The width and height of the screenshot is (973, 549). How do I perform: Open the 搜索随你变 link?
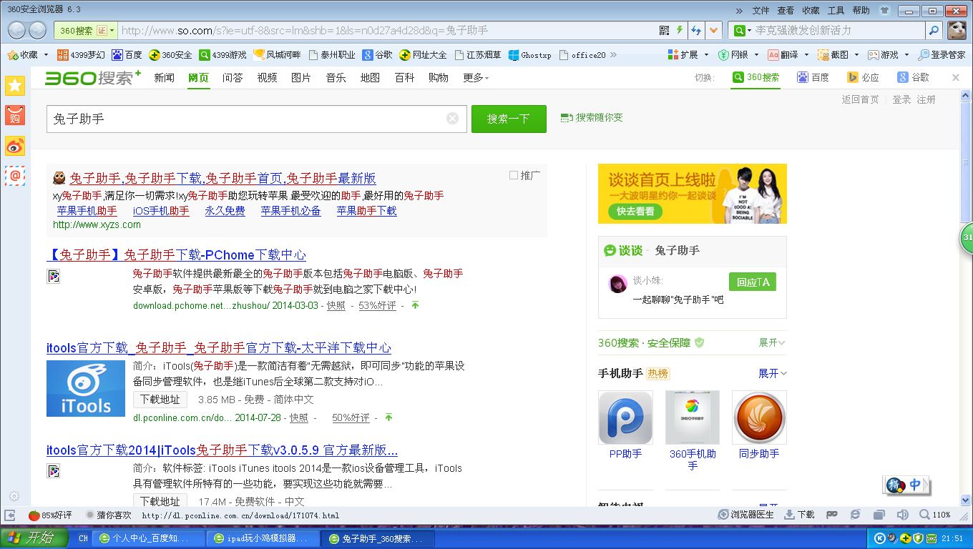coord(592,117)
